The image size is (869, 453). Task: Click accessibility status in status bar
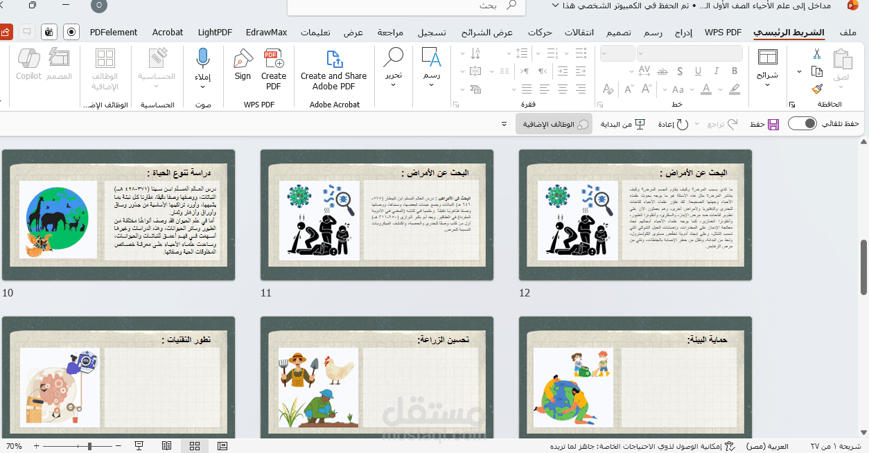pos(642,446)
